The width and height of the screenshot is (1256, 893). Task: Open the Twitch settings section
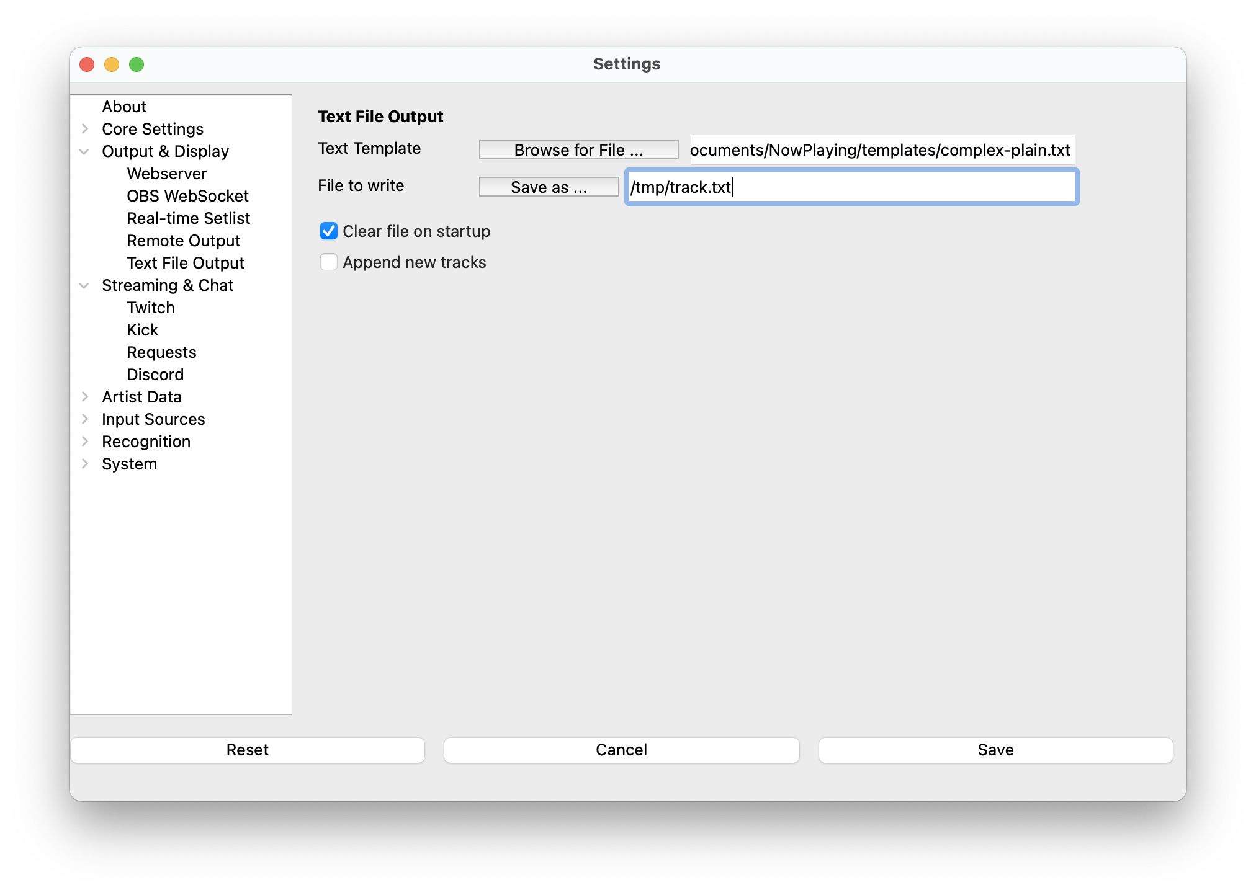151,307
